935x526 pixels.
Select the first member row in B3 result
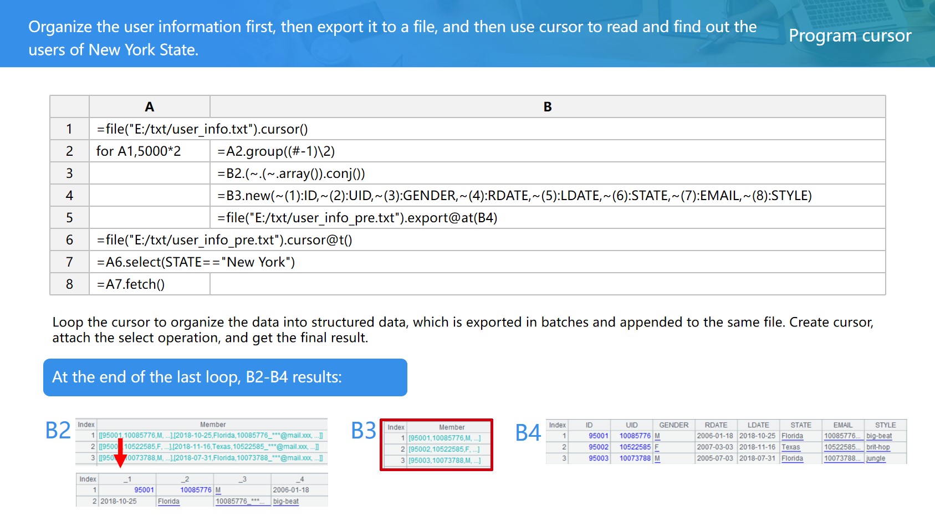point(444,438)
